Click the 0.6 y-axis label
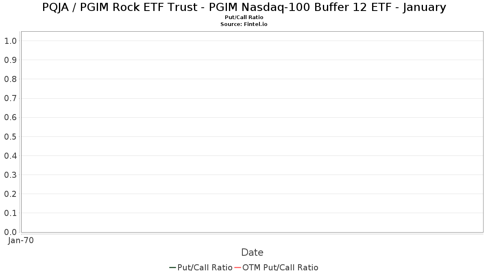This screenshot has width=488, height=274. 10,117
